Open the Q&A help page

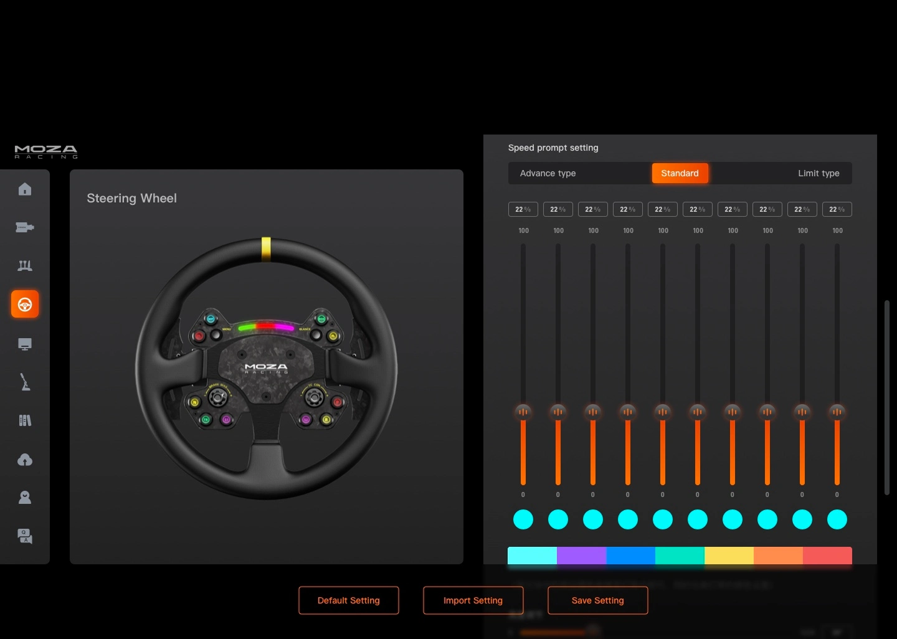coord(25,536)
